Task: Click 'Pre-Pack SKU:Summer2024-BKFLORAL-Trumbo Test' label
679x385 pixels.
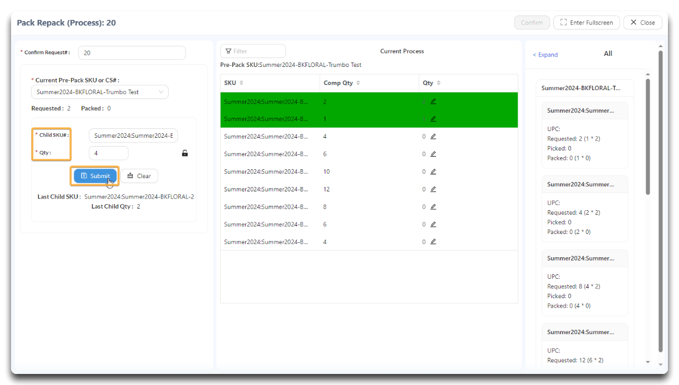Action: pyautogui.click(x=291, y=65)
